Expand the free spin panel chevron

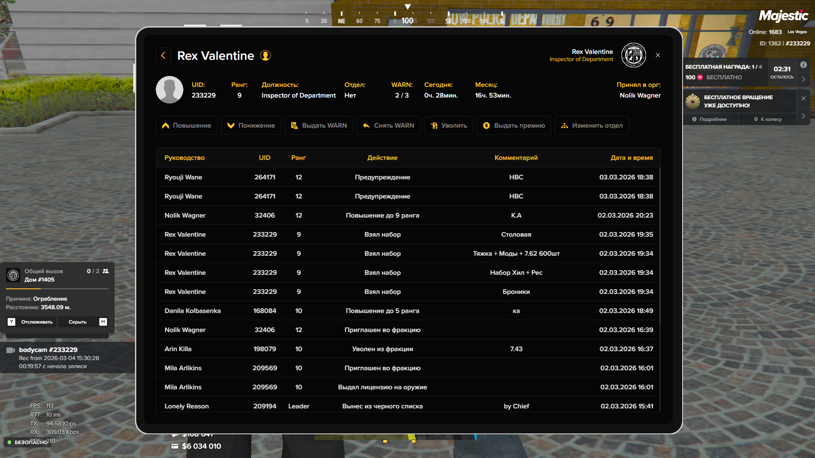pos(803,116)
